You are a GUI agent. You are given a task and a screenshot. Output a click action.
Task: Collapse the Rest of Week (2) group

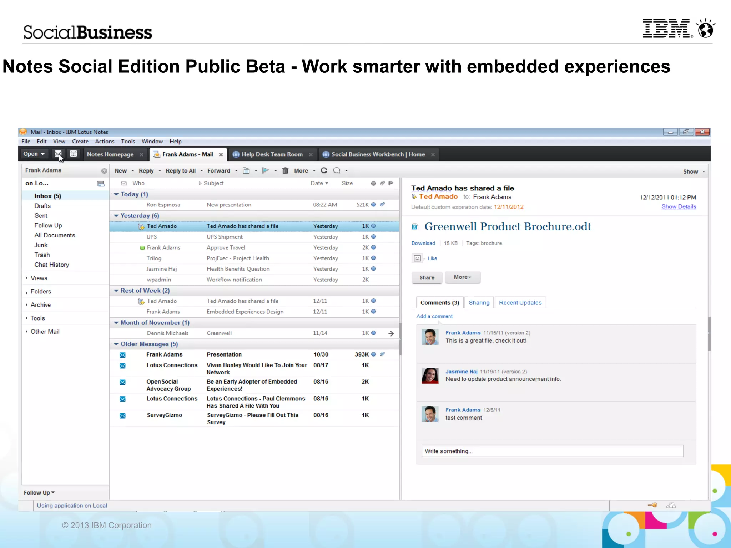point(116,291)
